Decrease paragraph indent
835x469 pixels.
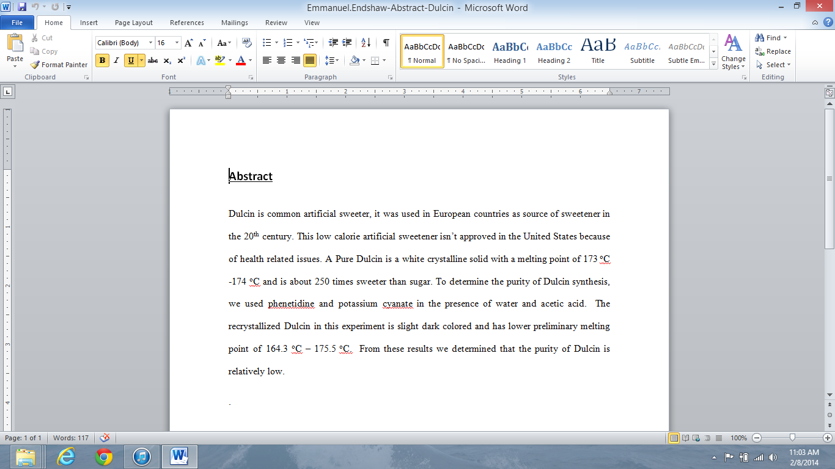tap(333, 43)
